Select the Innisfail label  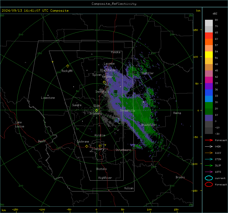point(102,92)
